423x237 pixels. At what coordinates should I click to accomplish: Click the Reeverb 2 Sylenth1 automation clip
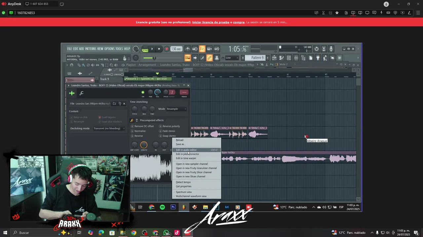coord(148,79)
